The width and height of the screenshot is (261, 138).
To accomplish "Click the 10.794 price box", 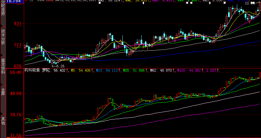I will pos(14,1).
